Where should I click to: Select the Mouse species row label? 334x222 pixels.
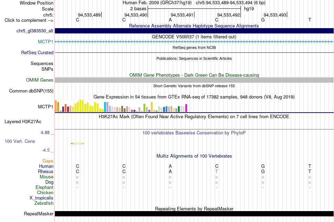tap(46, 177)
